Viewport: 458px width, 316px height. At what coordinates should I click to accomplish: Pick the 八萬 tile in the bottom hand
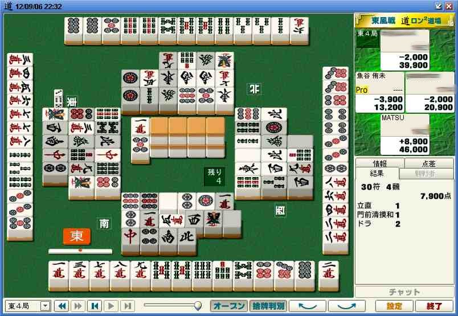click(120, 276)
